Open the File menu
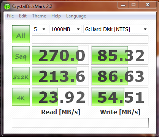Screen dimensions: 159x137 pos(10,16)
